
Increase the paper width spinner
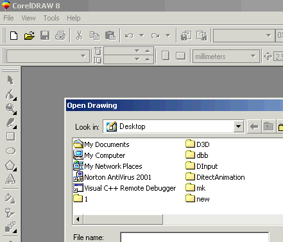pos(147,51)
